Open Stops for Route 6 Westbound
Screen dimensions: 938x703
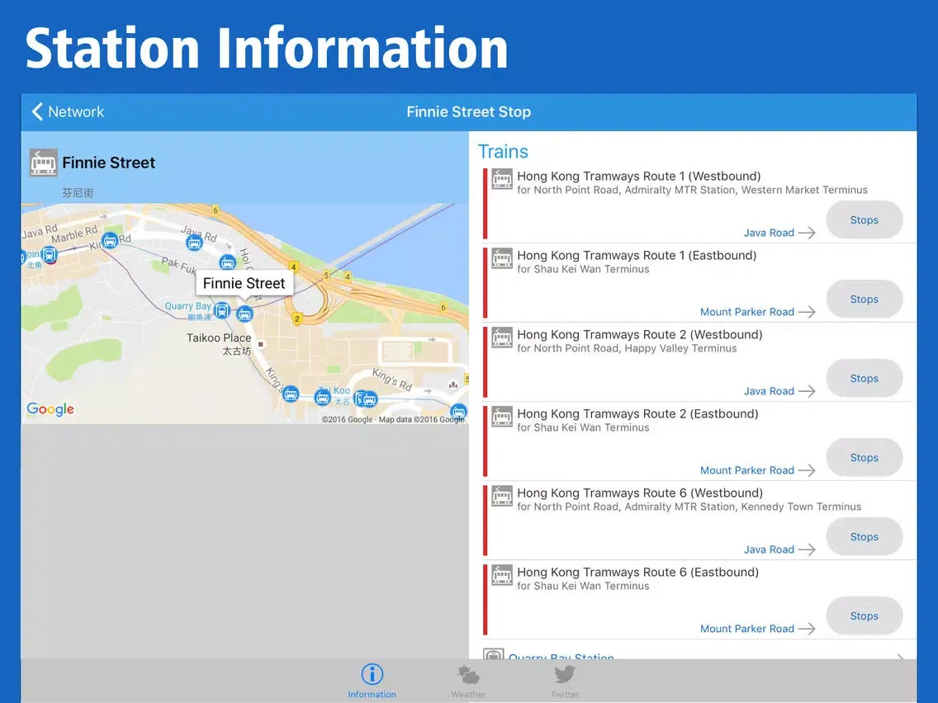(x=864, y=537)
